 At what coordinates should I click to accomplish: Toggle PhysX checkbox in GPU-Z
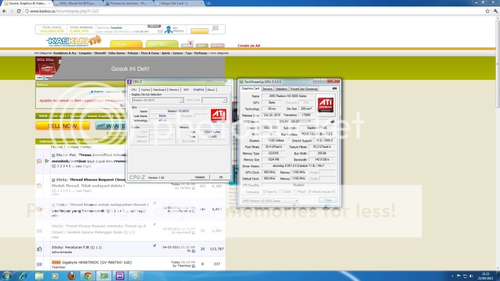click(295, 192)
